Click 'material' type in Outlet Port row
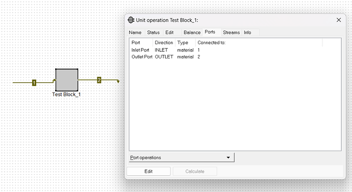The width and height of the screenshot is (352, 192). (x=185, y=57)
